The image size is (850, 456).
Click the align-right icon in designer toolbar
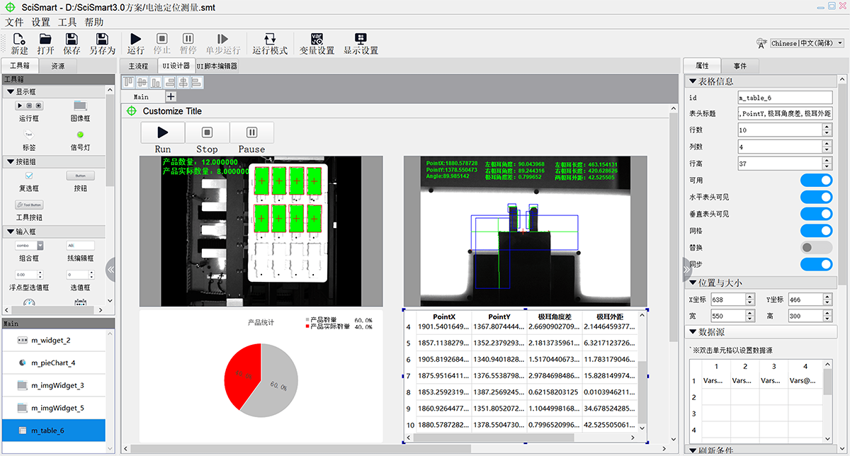pyautogui.click(x=169, y=82)
